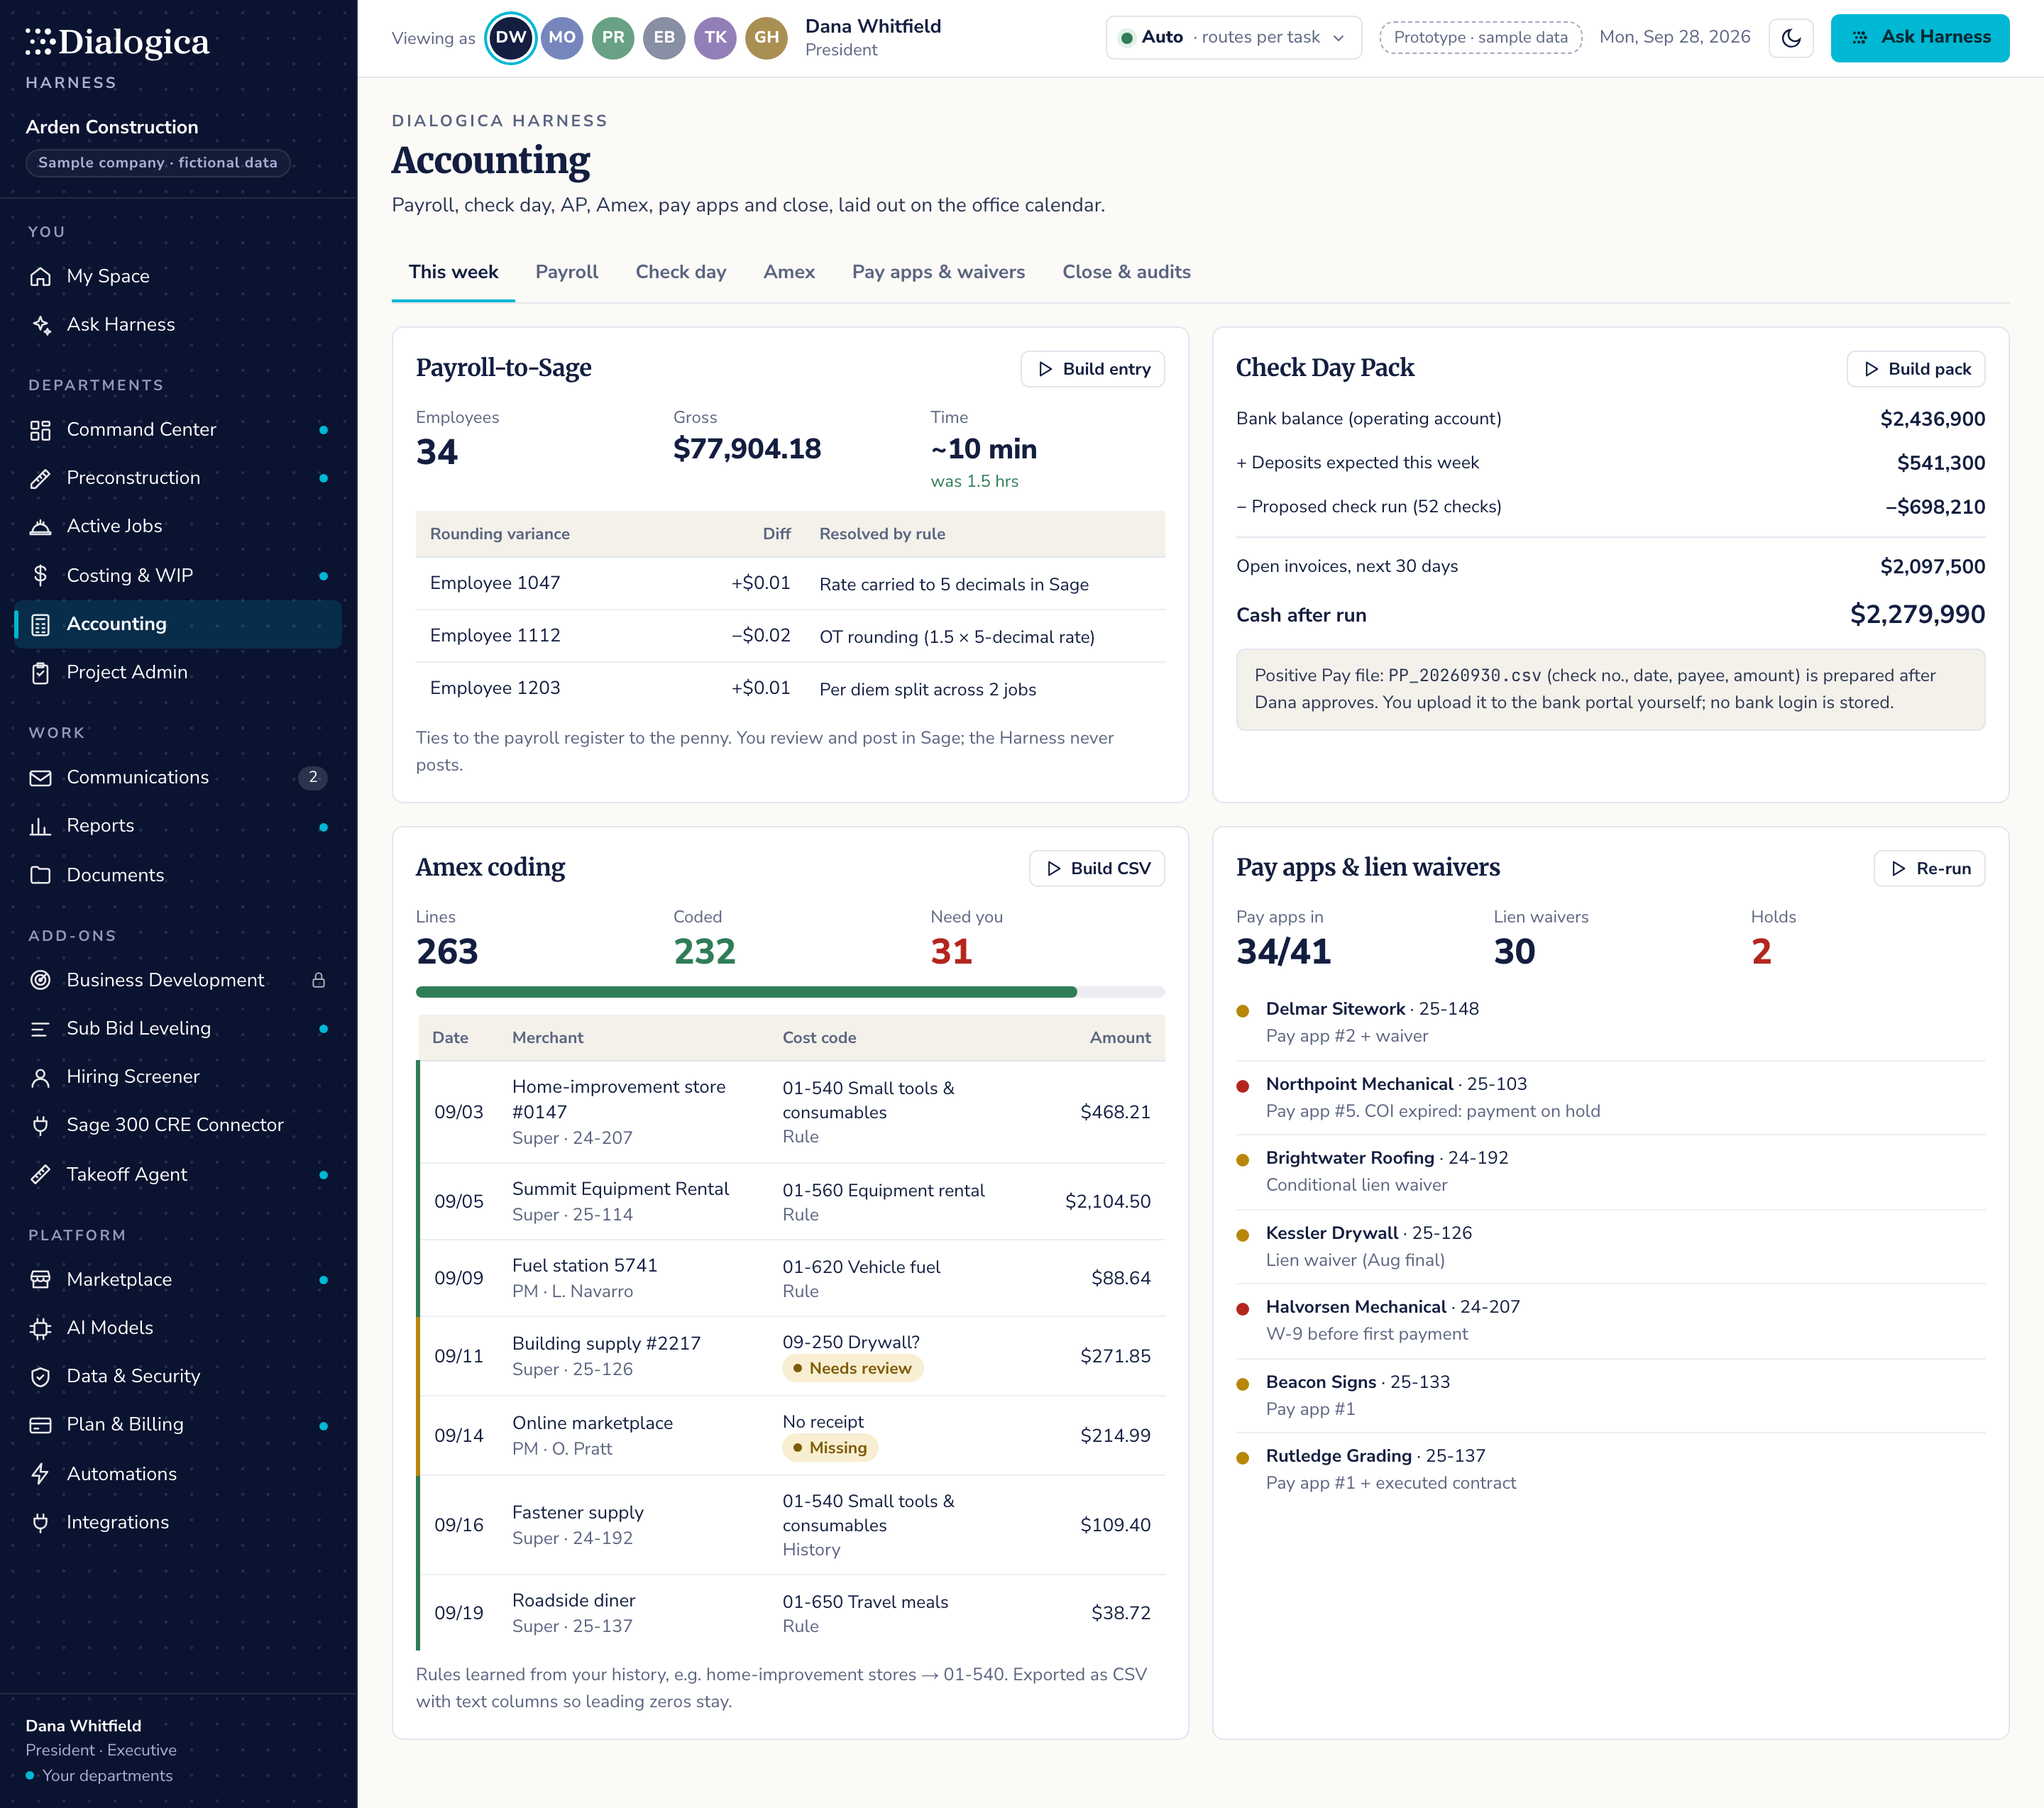Click Build pack in Check Day Pack
The image size is (2044, 1808).
coord(1915,369)
